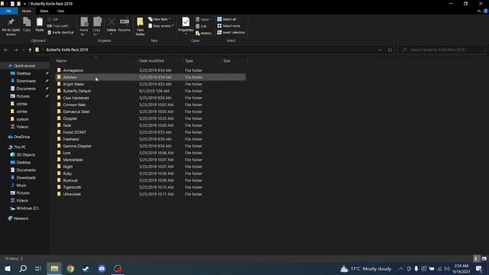Refresh the folder view
The height and width of the screenshot is (275, 489).
point(390,50)
